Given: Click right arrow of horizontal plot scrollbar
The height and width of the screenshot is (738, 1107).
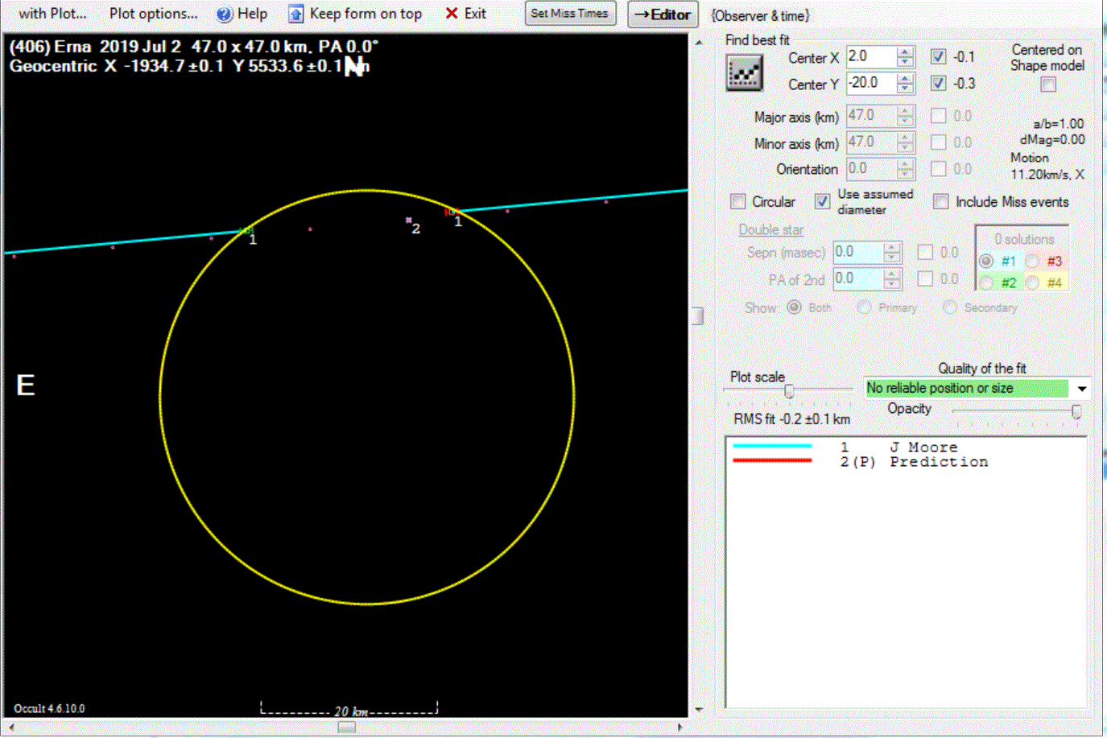Looking at the screenshot, I should pyautogui.click(x=680, y=727).
